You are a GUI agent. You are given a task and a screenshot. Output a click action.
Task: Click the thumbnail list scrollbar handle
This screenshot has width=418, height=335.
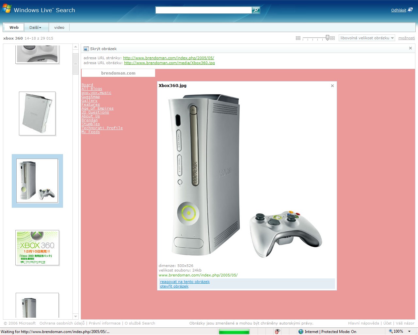point(75,64)
